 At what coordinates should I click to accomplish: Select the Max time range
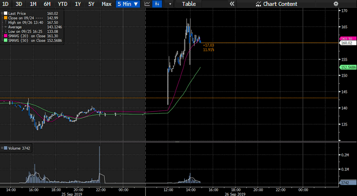click(106, 4)
